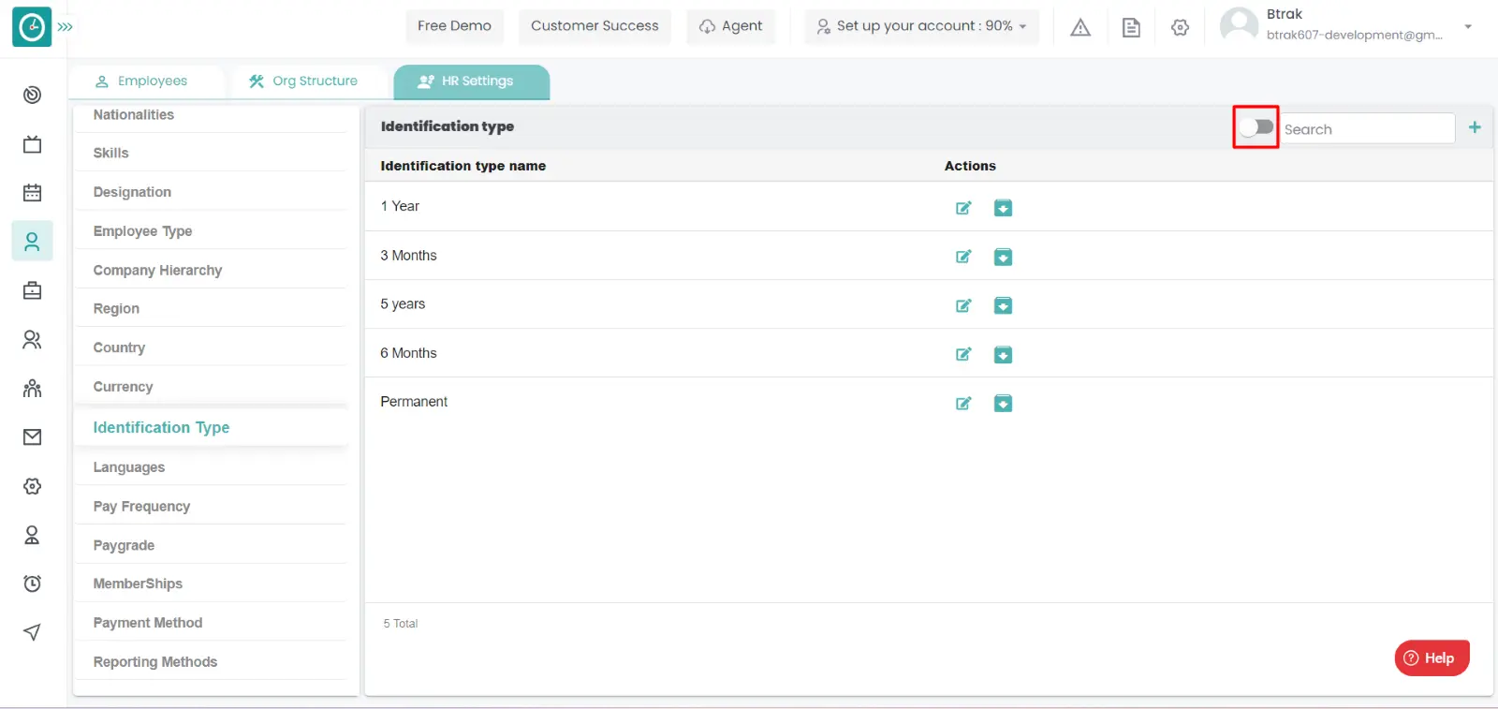Toggle the archived identification types switch
Image resolution: width=1498 pixels, height=709 pixels.
coord(1256,127)
